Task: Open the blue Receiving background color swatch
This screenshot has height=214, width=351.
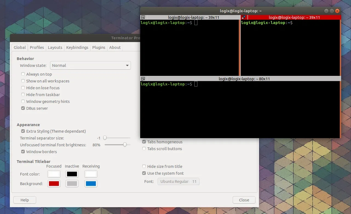Action: [91, 184]
